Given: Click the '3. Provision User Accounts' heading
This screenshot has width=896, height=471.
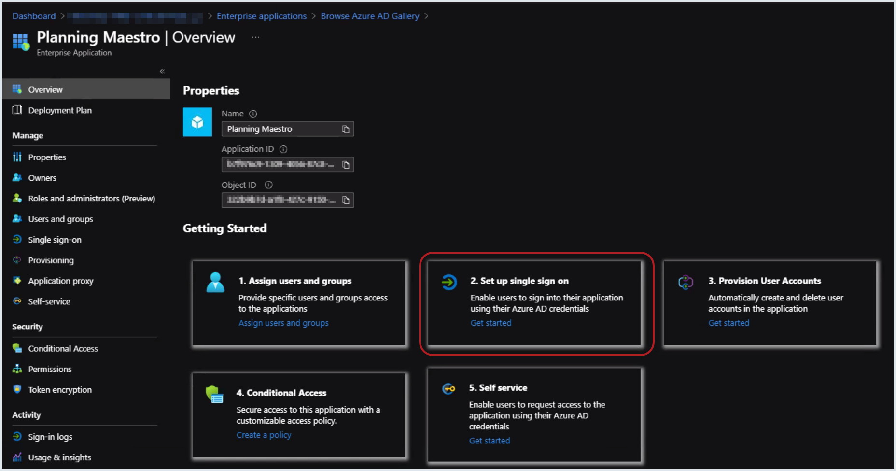Looking at the screenshot, I should (765, 281).
